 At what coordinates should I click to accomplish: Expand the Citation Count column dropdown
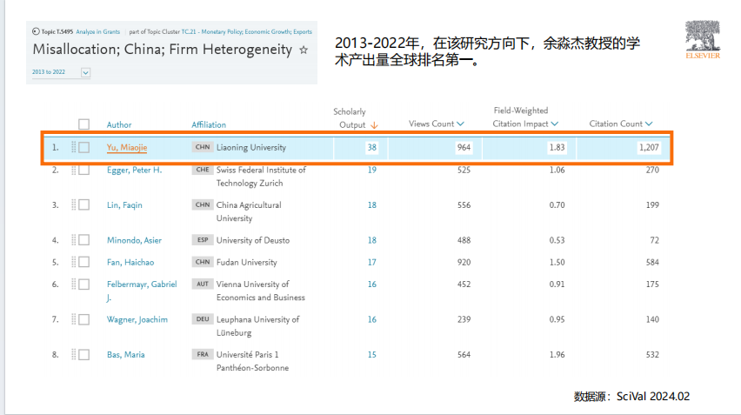tap(649, 124)
